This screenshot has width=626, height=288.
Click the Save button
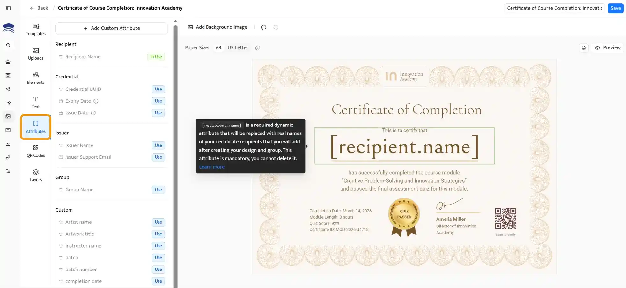pos(615,8)
